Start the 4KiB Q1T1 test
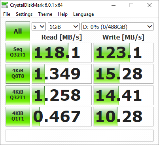Viewport: 159px width, 145px height. pos(18,117)
